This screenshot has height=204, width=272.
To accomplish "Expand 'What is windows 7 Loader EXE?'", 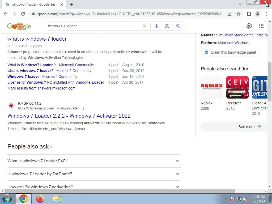I will click(94, 161).
